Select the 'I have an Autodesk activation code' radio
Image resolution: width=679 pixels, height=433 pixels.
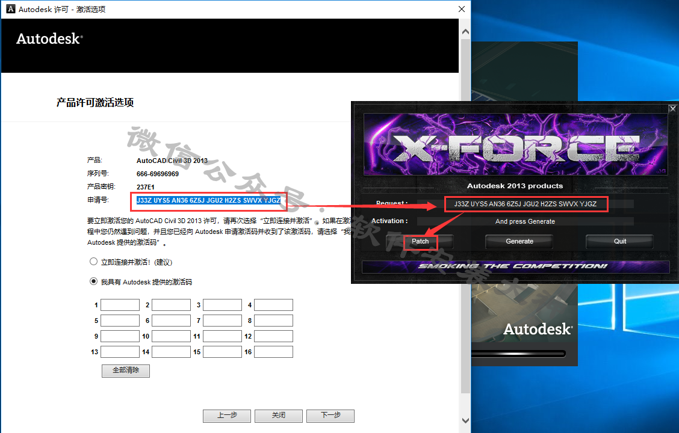(93, 281)
